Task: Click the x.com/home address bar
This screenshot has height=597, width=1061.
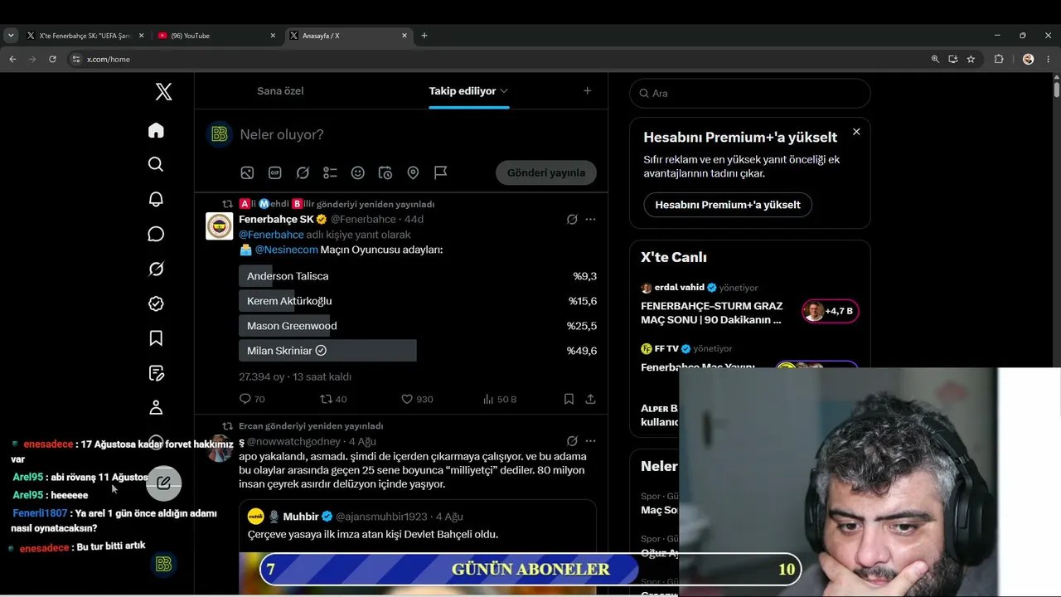Action: click(497, 59)
